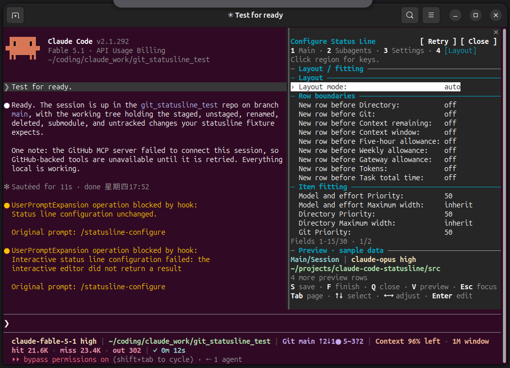Toggle New row before Context remaining

click(x=378, y=124)
